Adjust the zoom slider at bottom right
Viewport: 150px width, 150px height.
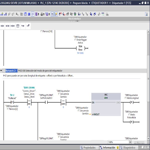[x=138, y=142]
